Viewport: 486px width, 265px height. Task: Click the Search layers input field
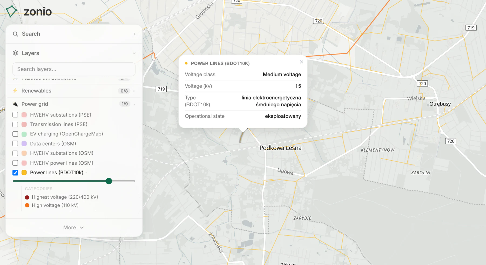[x=74, y=69]
